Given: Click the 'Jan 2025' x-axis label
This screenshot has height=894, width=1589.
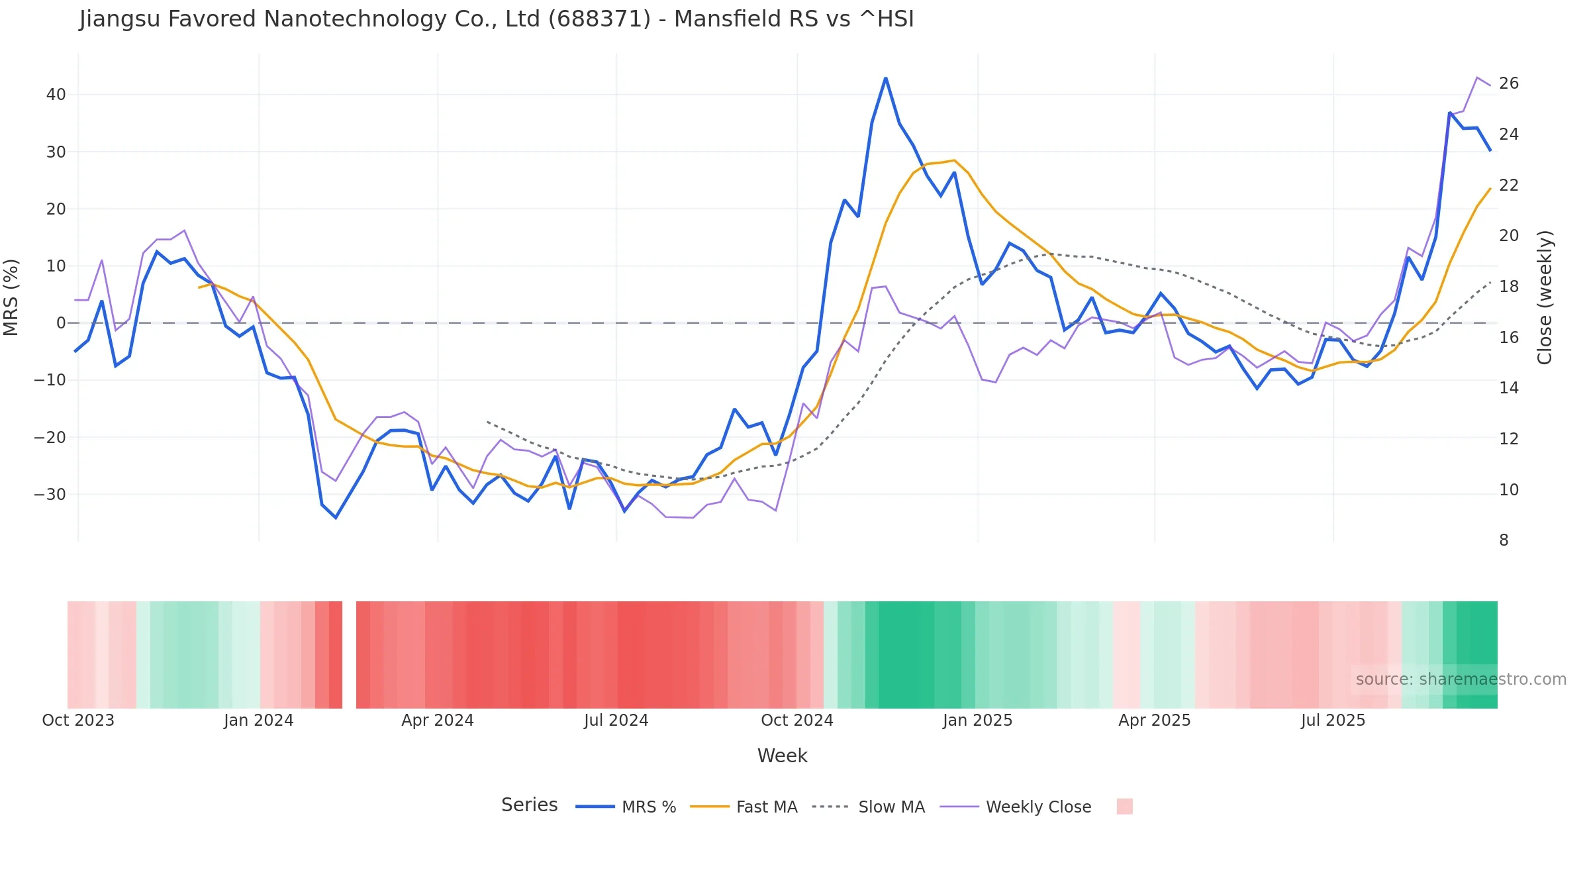Looking at the screenshot, I should [x=978, y=720].
